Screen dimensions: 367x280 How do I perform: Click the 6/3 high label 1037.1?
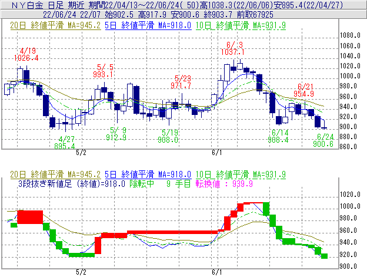[233, 52]
